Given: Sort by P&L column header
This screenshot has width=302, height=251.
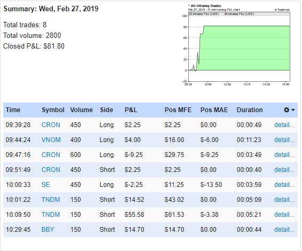Looking at the screenshot, I should [131, 110].
